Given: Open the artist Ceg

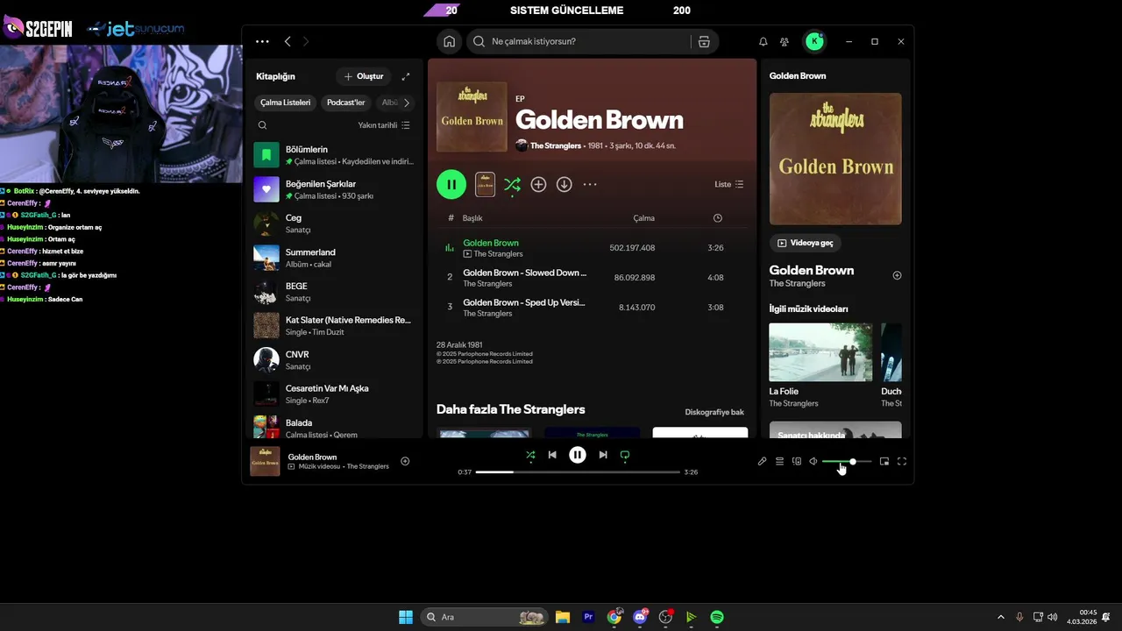Looking at the screenshot, I should [x=334, y=223].
